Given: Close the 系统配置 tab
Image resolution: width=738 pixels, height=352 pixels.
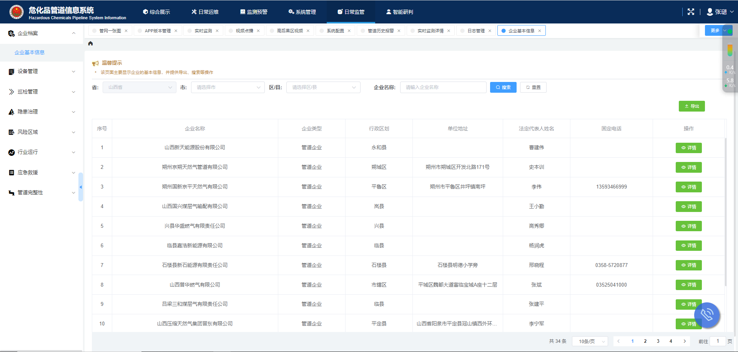Looking at the screenshot, I should (349, 31).
